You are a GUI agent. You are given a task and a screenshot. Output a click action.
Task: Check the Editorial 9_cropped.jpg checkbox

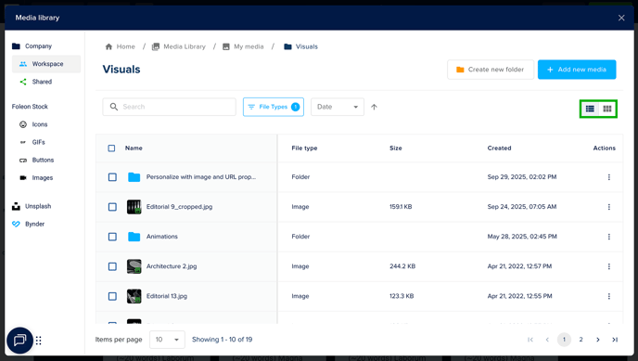112,207
